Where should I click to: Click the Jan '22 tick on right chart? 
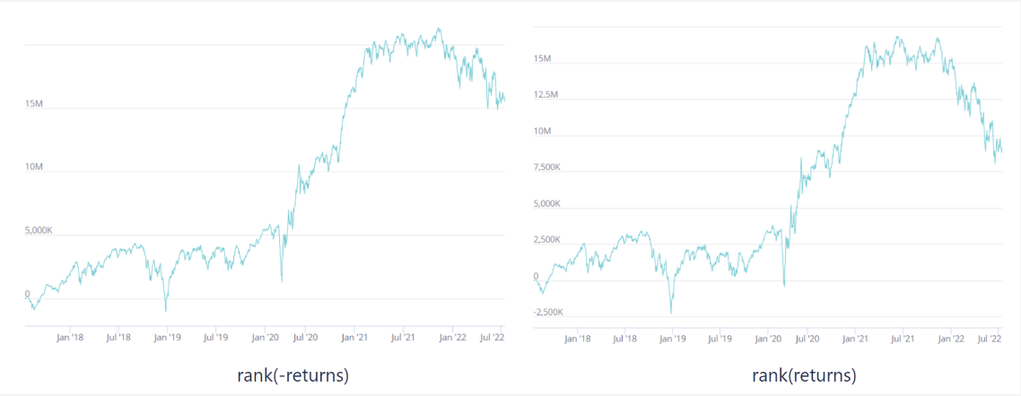click(954, 339)
